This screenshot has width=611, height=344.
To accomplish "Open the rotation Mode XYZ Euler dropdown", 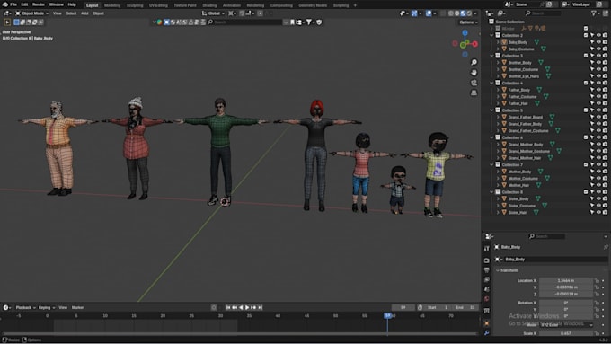I will pos(566,325).
